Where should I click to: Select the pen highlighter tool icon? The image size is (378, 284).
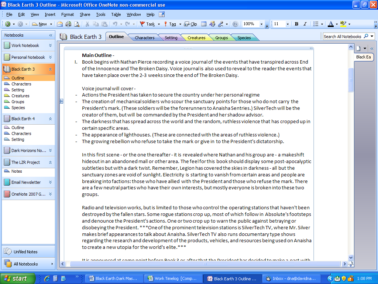(220, 24)
